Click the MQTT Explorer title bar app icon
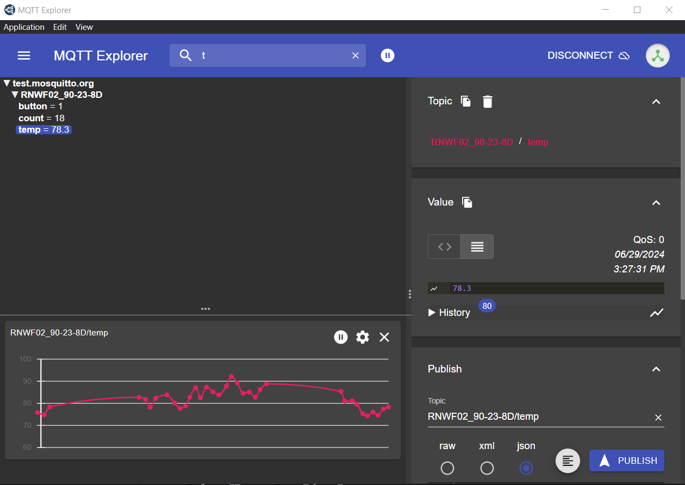This screenshot has width=685, height=485. pyautogui.click(x=10, y=10)
